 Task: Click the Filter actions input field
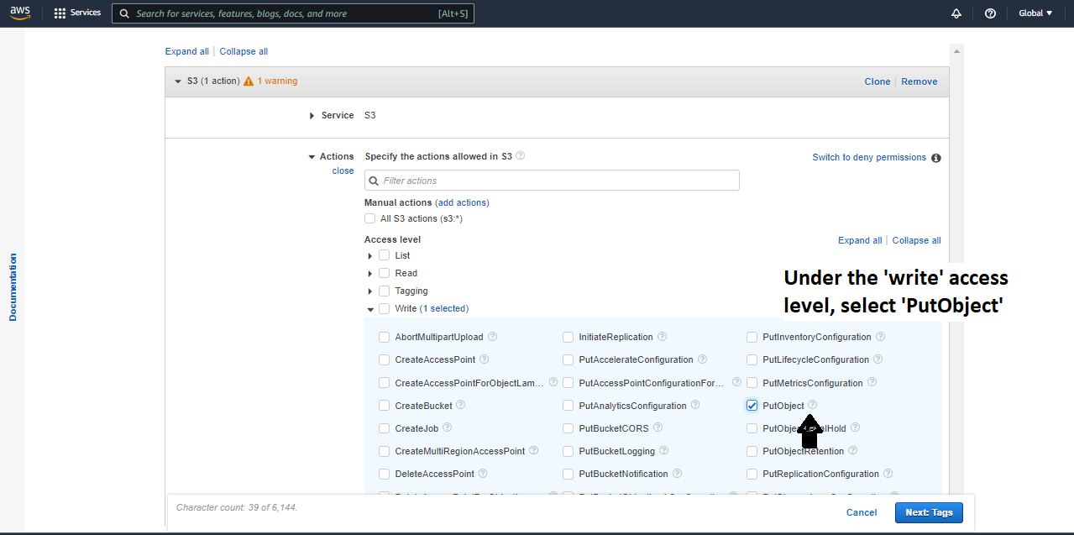tap(552, 181)
